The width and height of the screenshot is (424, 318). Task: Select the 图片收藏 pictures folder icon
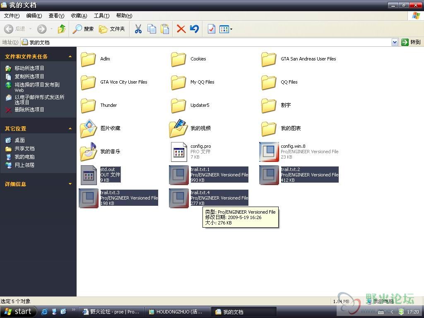(x=88, y=128)
